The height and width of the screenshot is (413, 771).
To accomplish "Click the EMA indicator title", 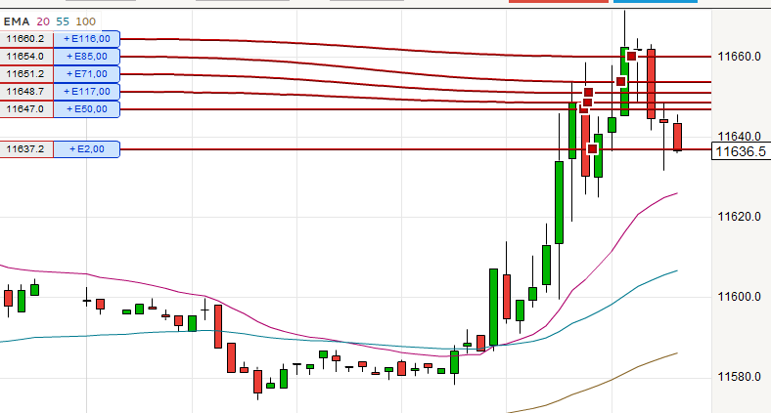I will point(17,21).
